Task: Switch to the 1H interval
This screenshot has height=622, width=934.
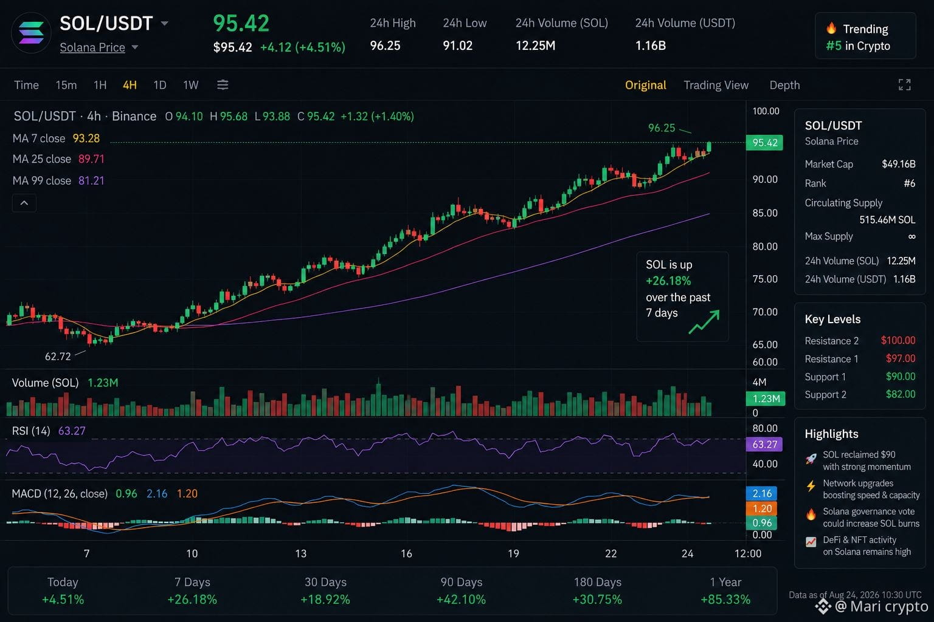Action: click(100, 85)
